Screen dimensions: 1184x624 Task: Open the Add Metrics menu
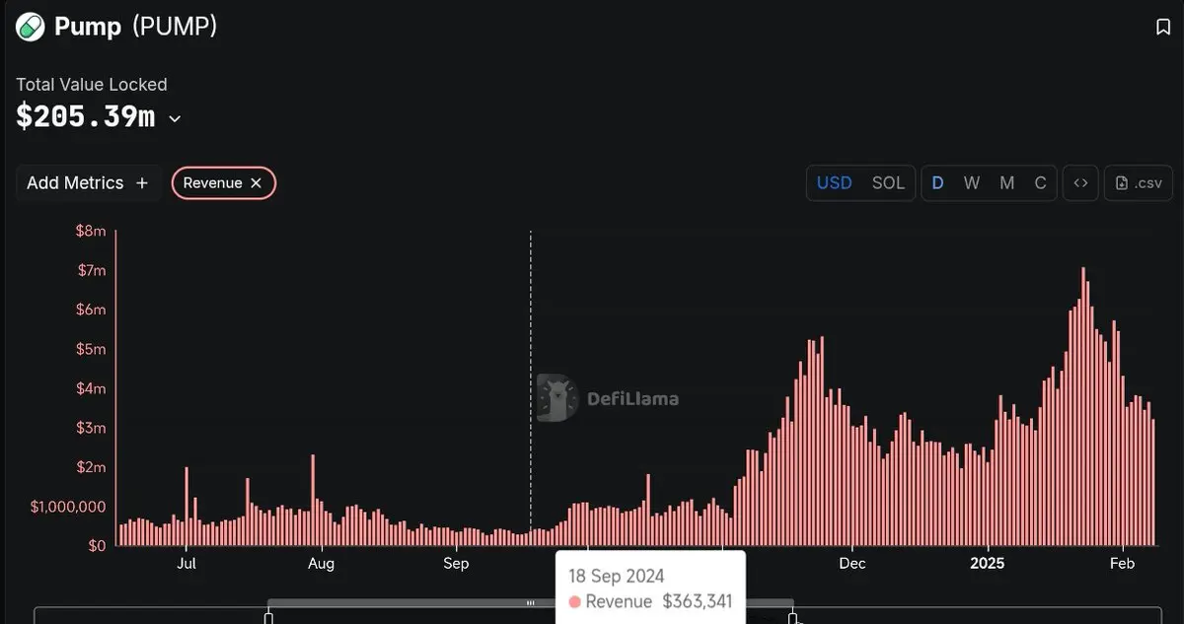[x=89, y=183]
